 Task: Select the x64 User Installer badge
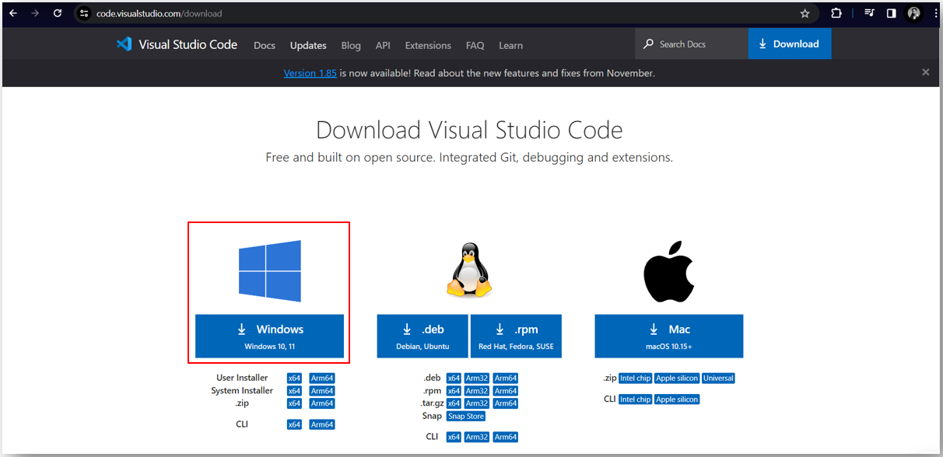pyautogui.click(x=294, y=377)
